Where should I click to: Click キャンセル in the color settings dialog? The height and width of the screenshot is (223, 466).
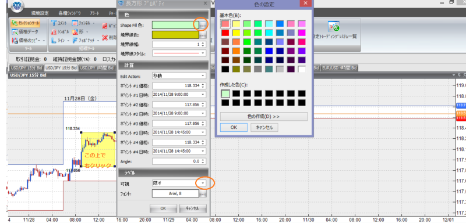pyautogui.click(x=264, y=127)
